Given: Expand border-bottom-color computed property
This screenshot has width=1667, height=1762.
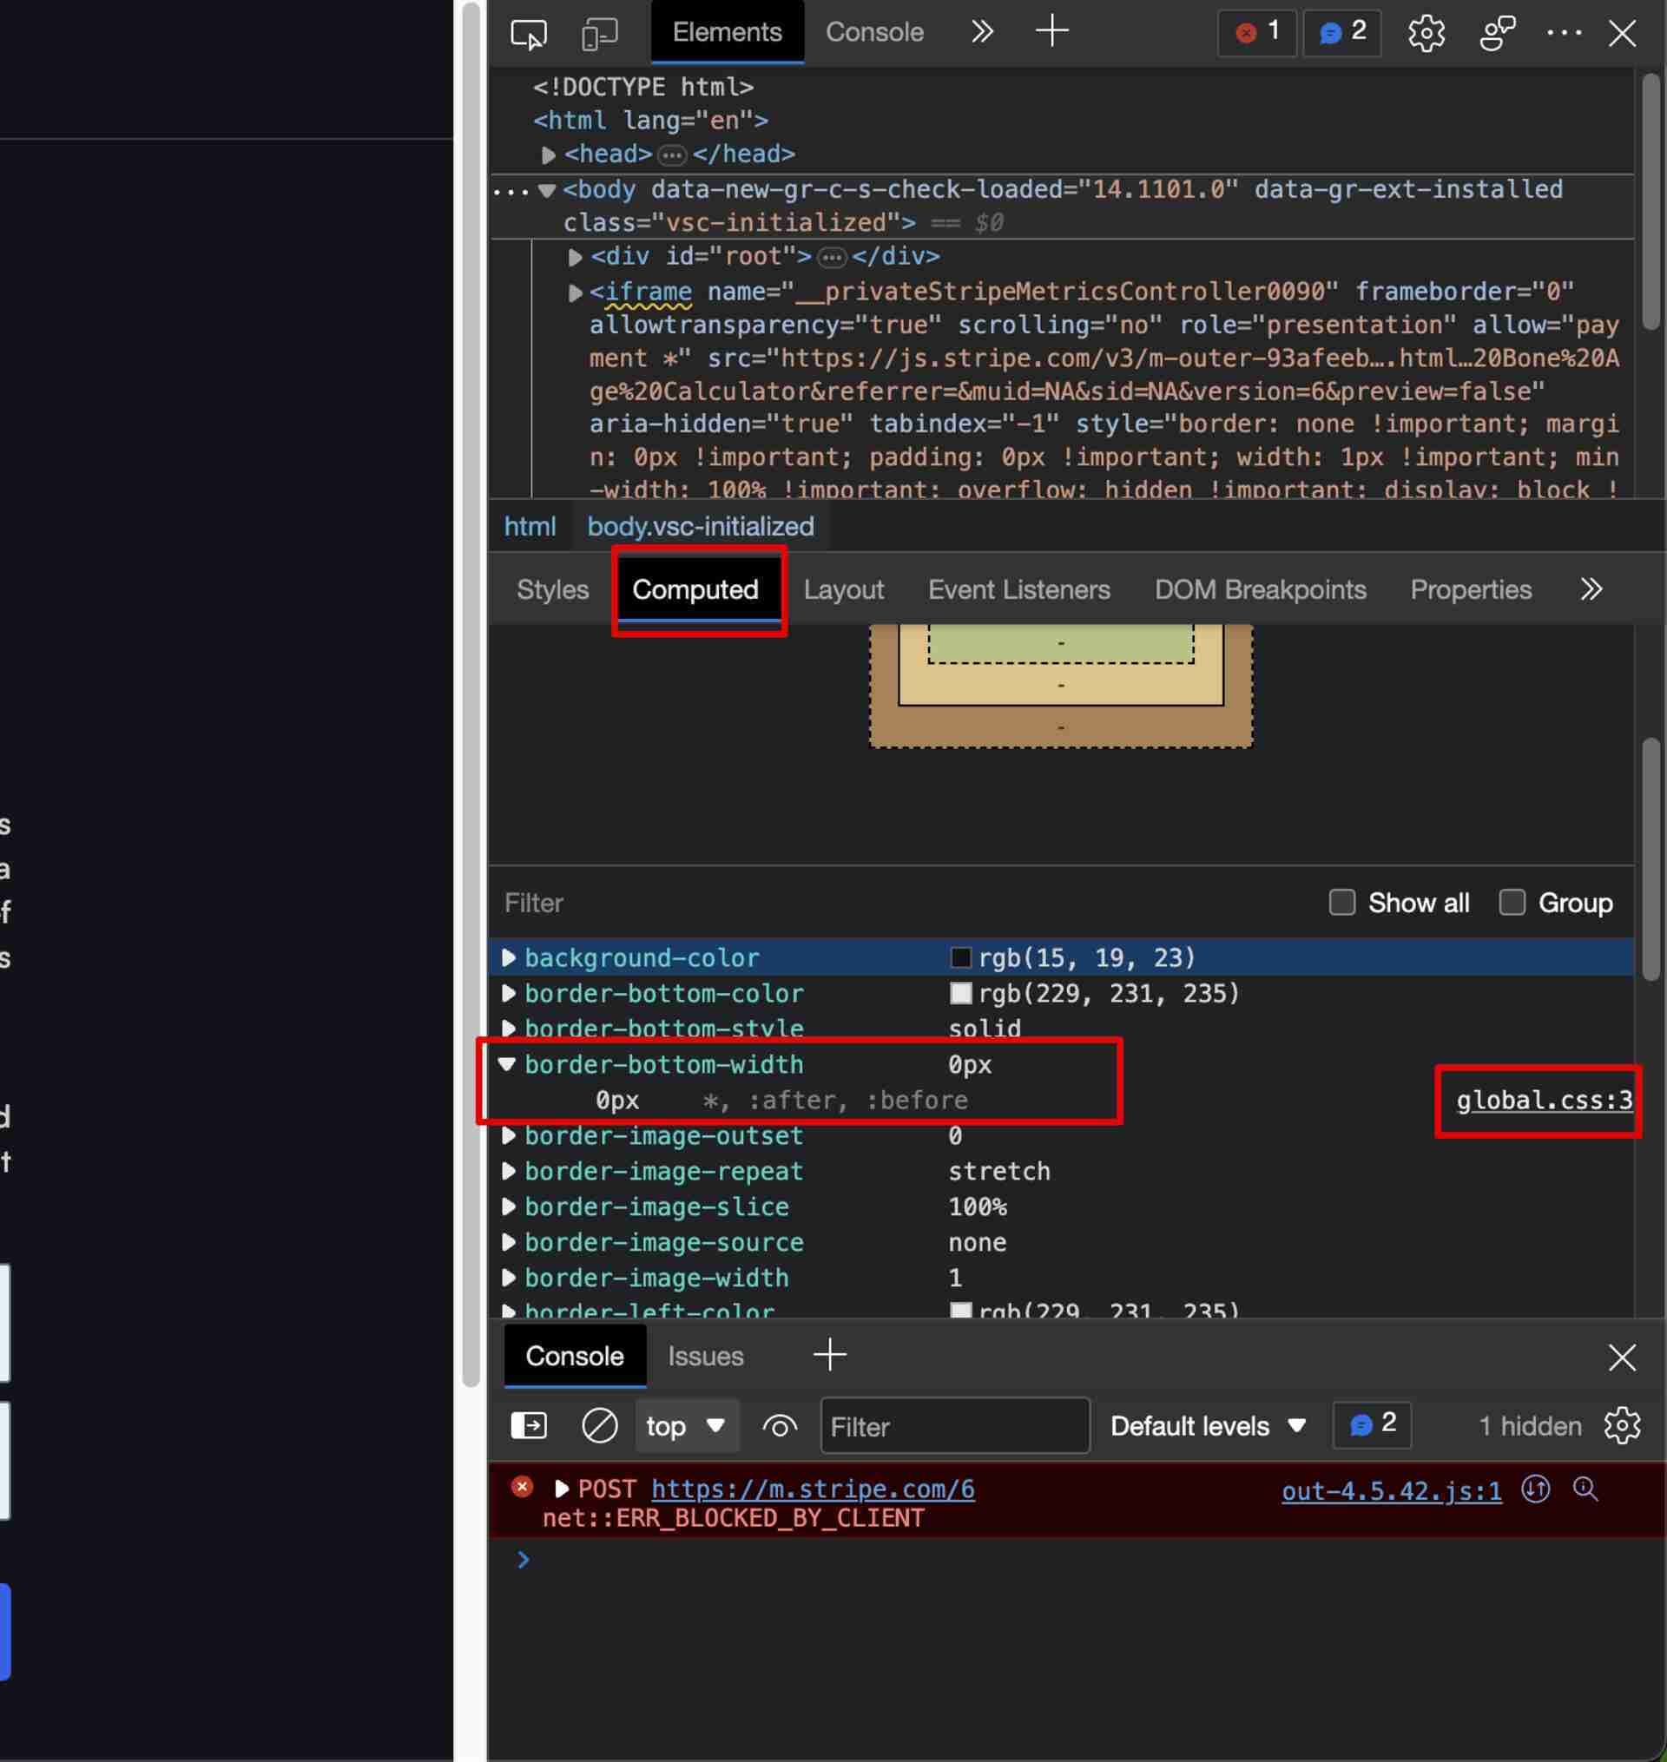Looking at the screenshot, I should pos(509,993).
